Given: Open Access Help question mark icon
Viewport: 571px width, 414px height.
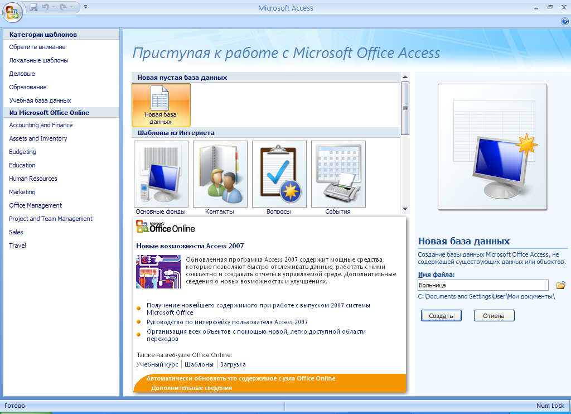Looking at the screenshot, I should coord(564,22).
